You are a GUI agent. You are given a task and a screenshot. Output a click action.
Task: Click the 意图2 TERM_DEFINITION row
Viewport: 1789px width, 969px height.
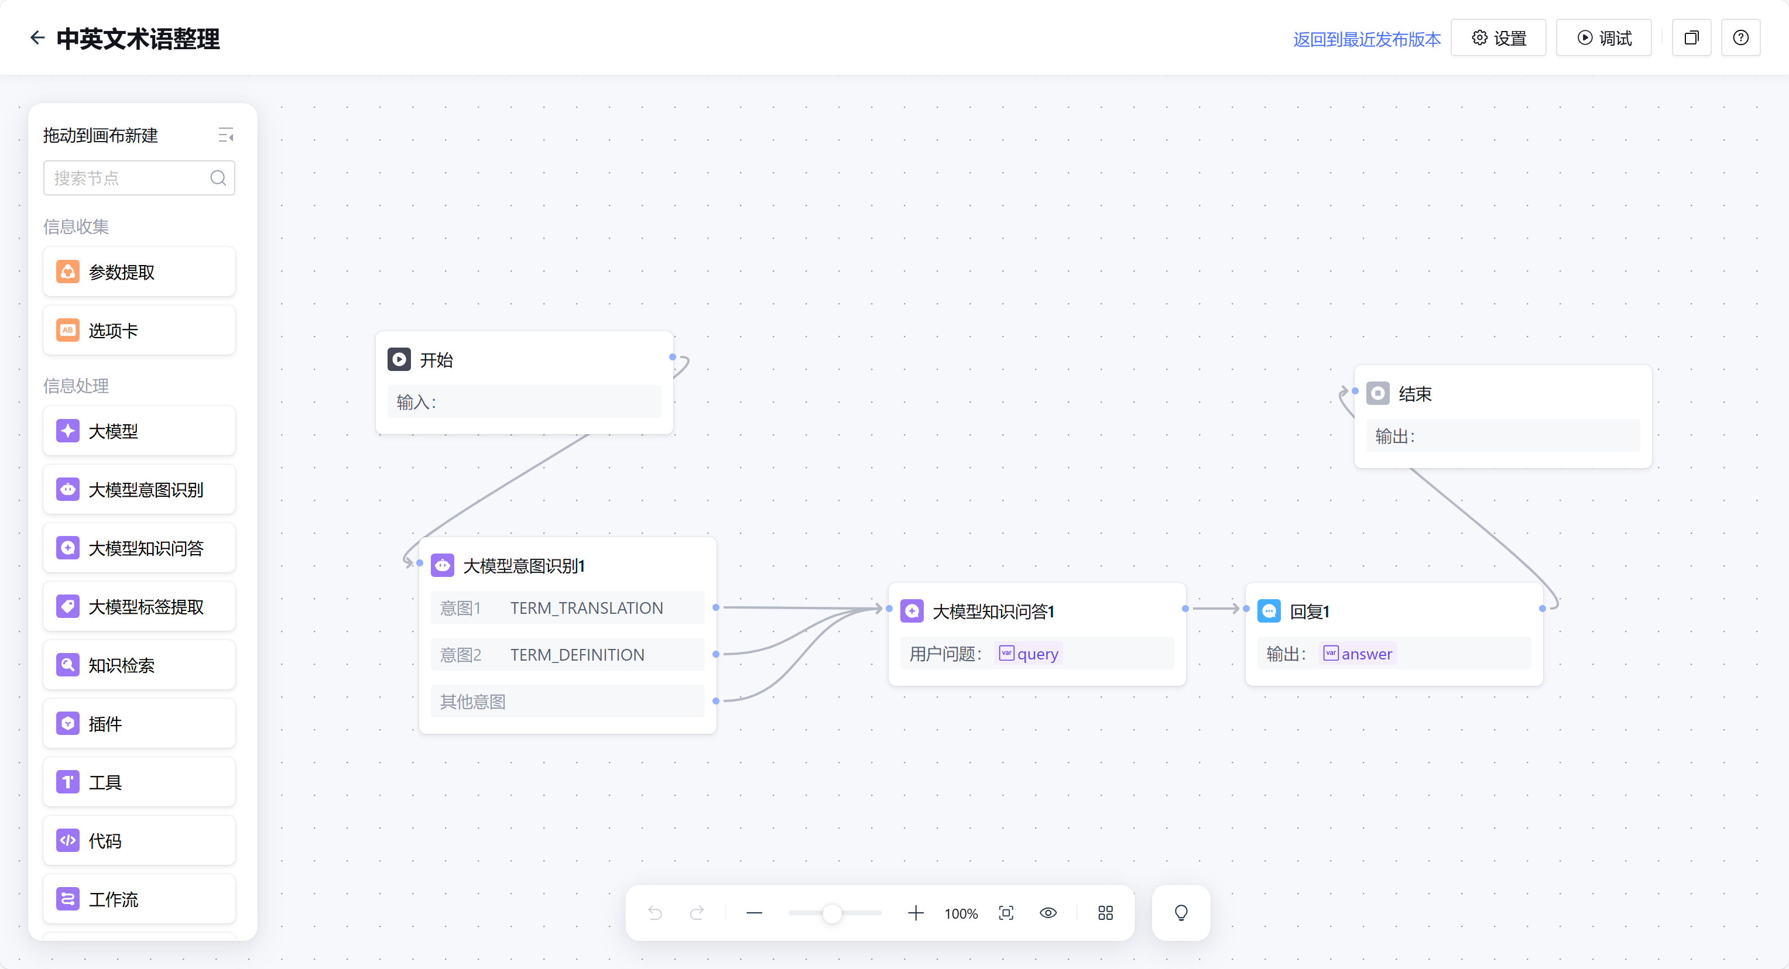click(x=567, y=655)
